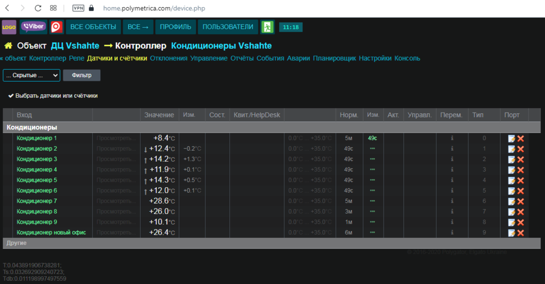Delete Кондиционер новый офис using red X
Image resolution: width=545 pixels, height=284 pixels.
(520, 233)
